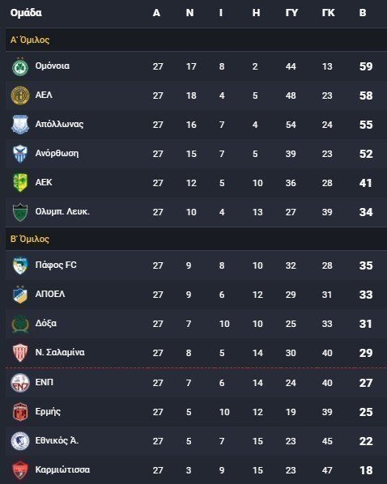The width and height of the screenshot is (387, 484).
Task: Click the ΑΠΟΕΛ team badge
Action: [x=20, y=294]
